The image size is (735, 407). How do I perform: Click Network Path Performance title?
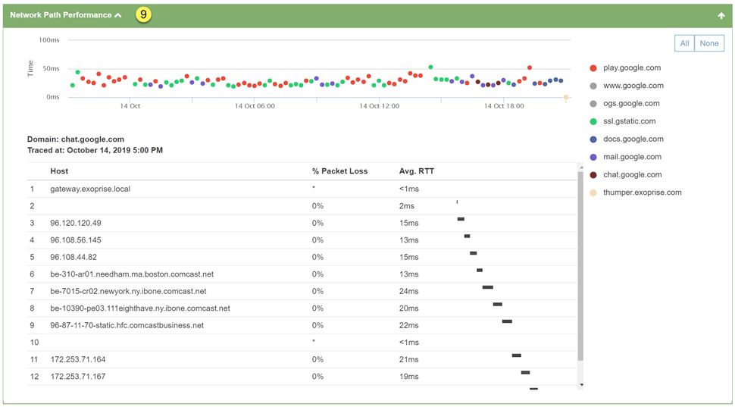coord(61,15)
